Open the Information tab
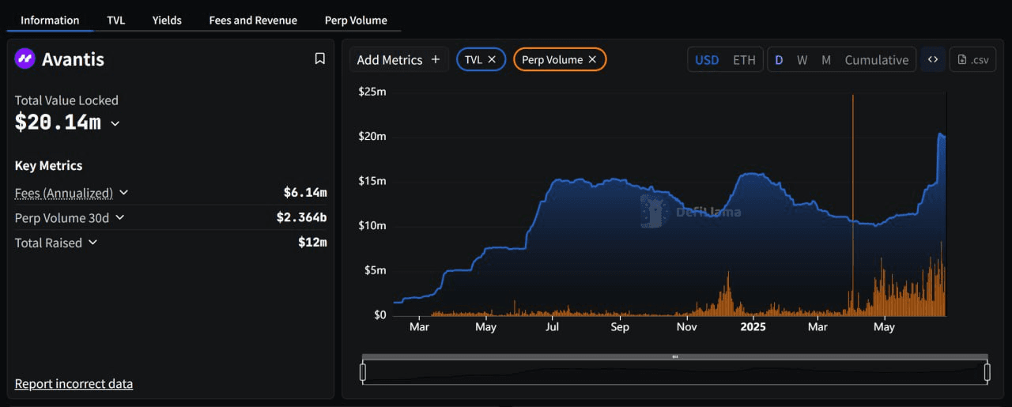 point(50,20)
